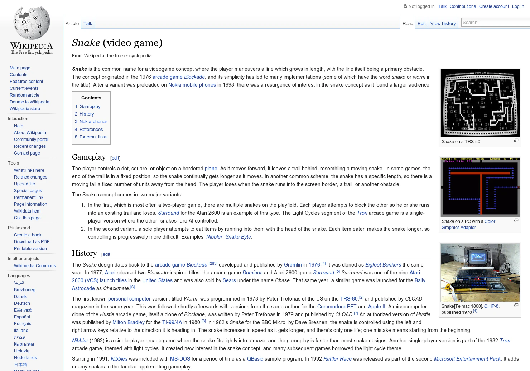Click Download as PDF

coord(32,242)
